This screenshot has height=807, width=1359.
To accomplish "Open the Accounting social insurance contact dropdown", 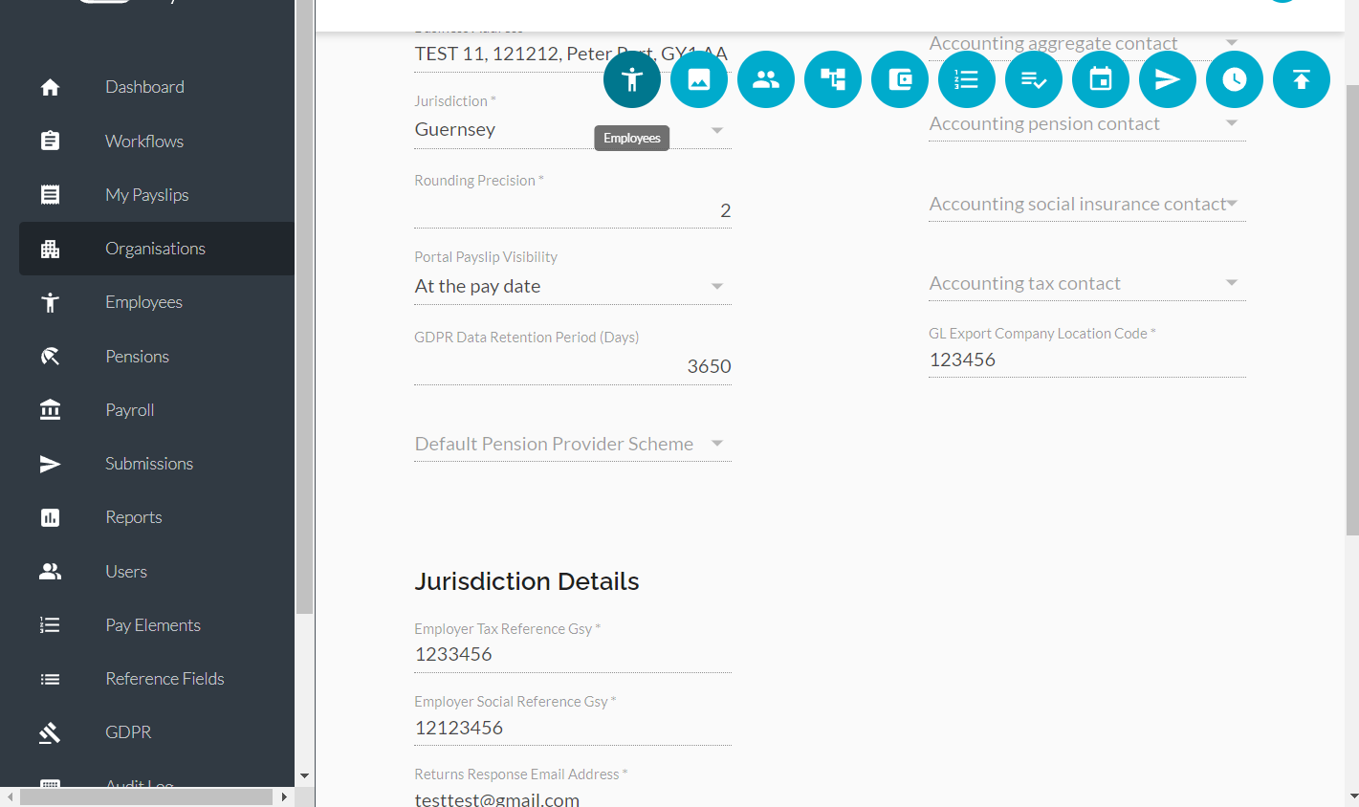I will click(1087, 204).
